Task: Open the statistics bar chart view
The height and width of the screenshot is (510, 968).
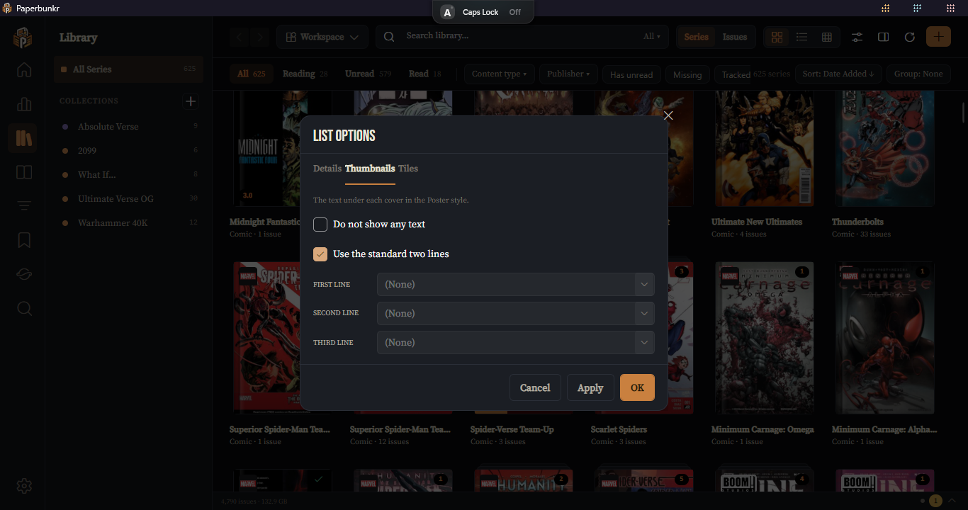Action: click(24, 104)
